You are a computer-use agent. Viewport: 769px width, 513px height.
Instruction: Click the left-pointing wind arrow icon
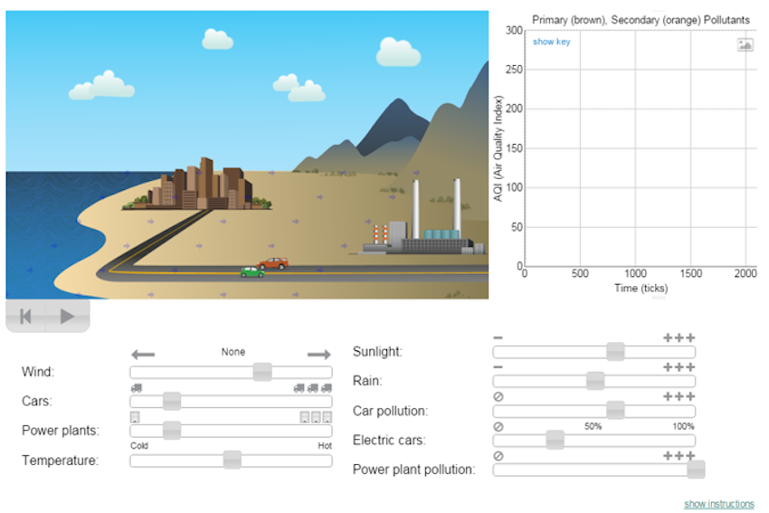pos(143,355)
